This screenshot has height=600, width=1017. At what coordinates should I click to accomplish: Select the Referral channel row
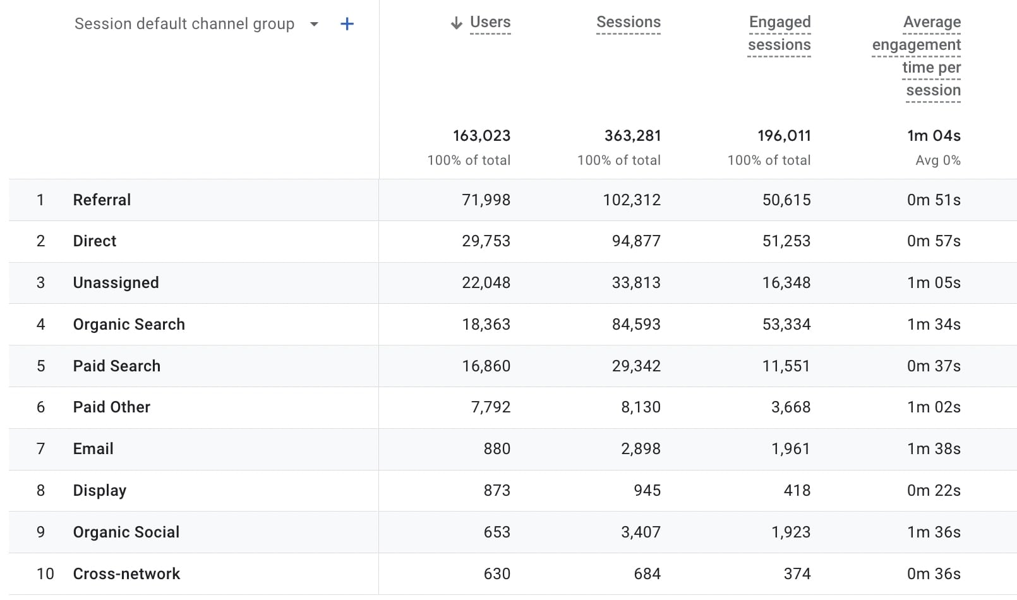[102, 200]
